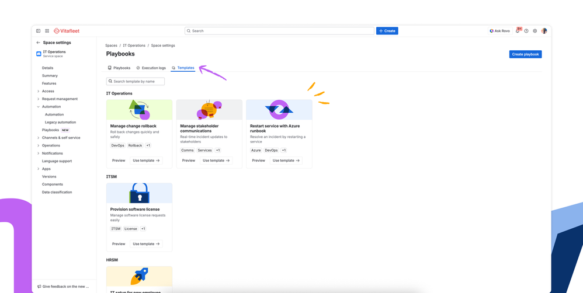Expand the Notifications section

click(x=39, y=154)
